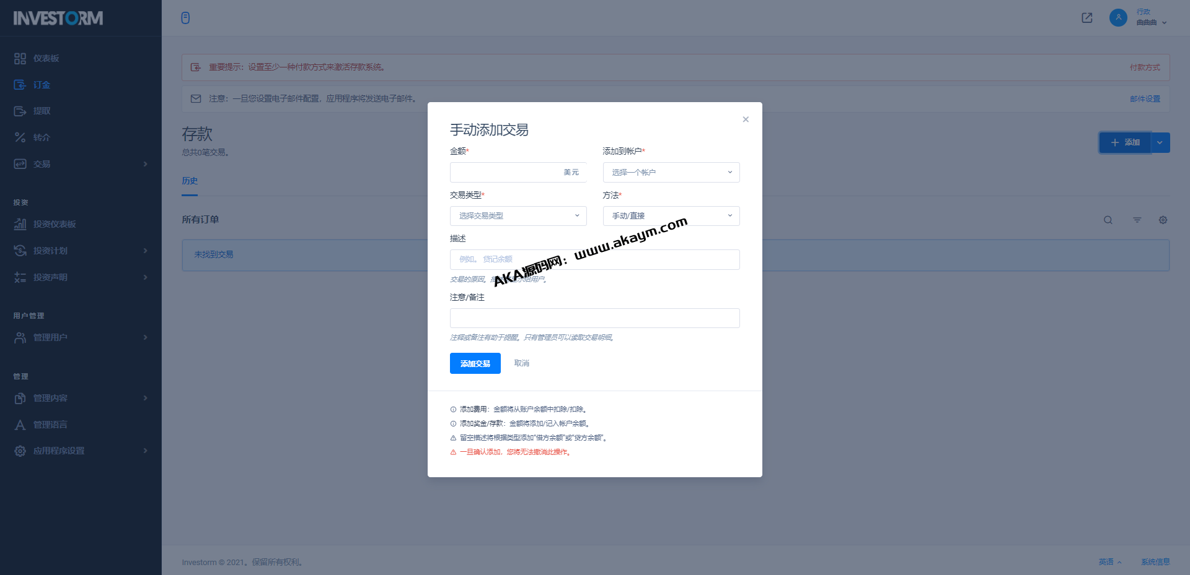1190x575 pixels.
Task: Open 仪表板 dashboard in sidebar
Action: pos(46,58)
